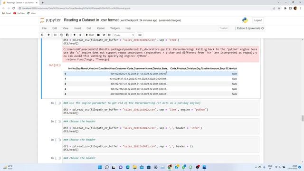Open the command palette keyboard icon
Image resolution: width=304 pixels, height=171 pixels.
pos(140,35)
